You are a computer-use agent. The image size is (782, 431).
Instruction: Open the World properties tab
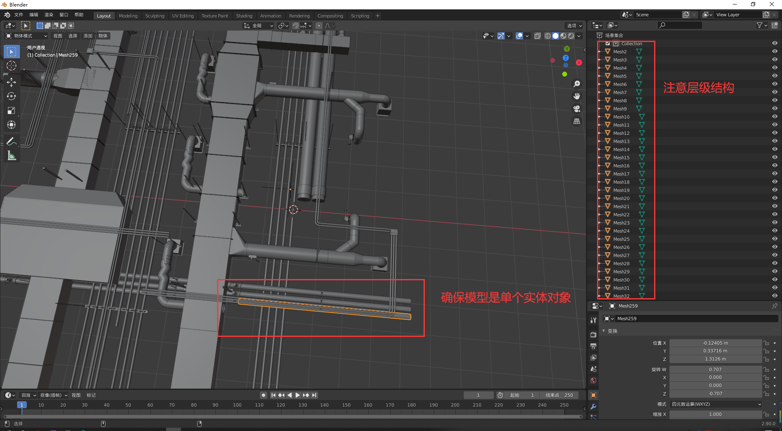tap(593, 380)
